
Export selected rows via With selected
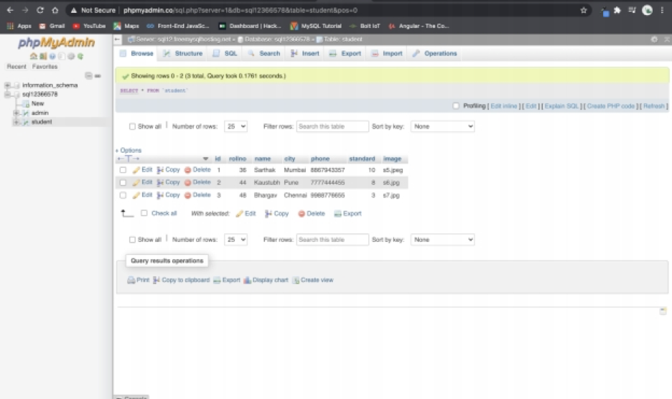click(347, 213)
